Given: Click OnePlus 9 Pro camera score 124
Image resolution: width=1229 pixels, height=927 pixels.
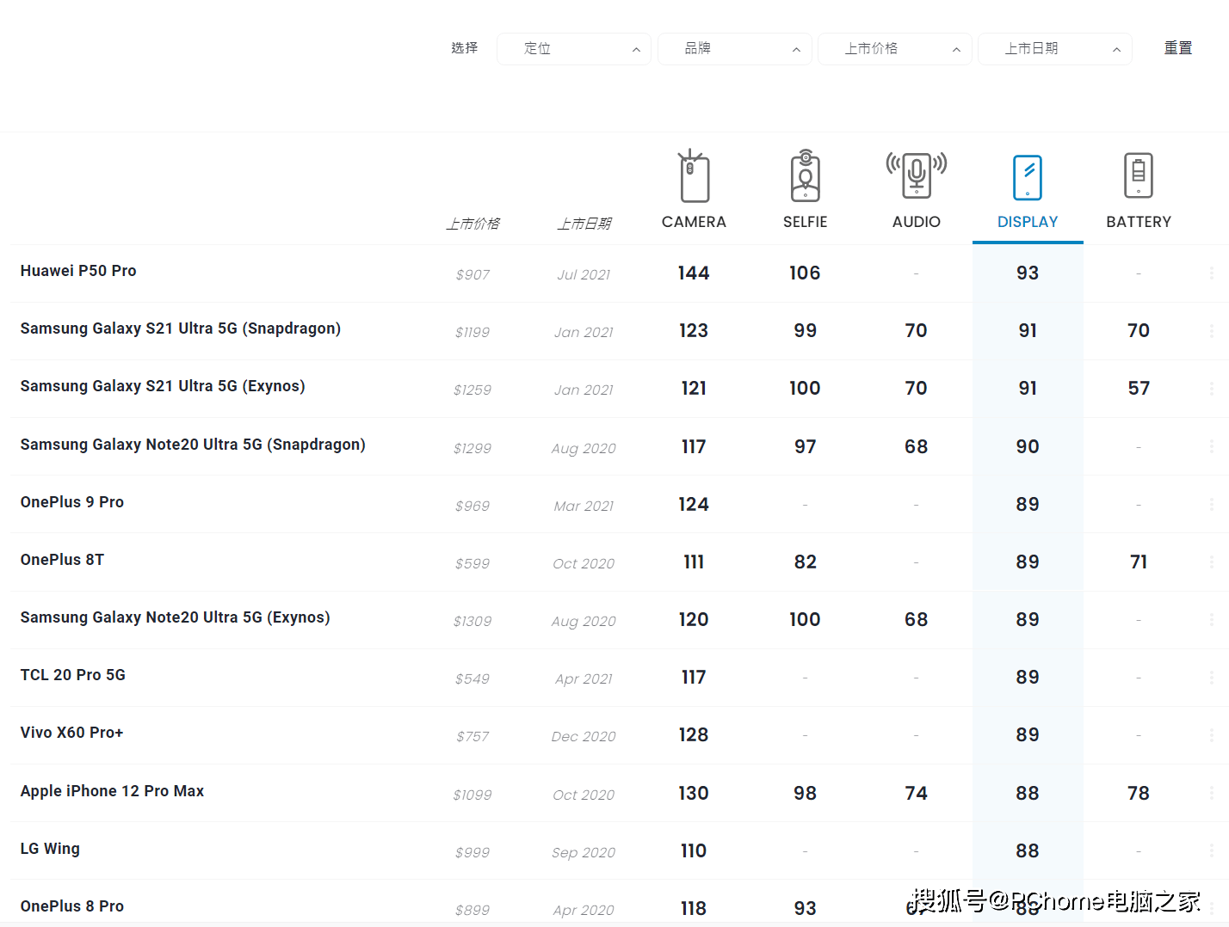Looking at the screenshot, I should (x=694, y=505).
